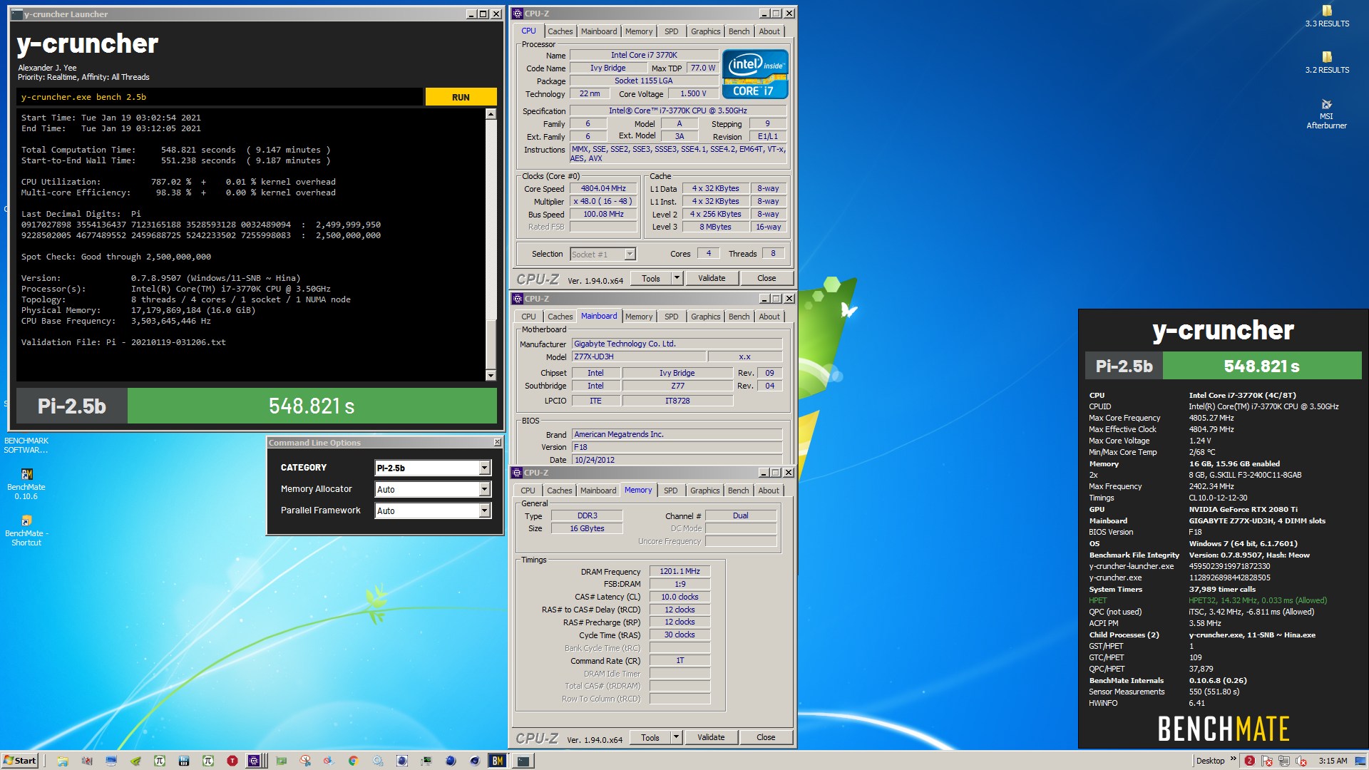Click the green graphics card taskbar icon
Viewport: 1369px width, 770px height.
(282, 761)
